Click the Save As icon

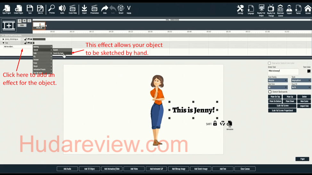pos(40,9)
